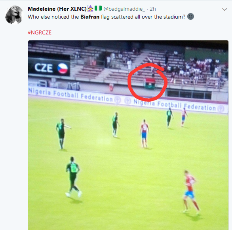Click the green-jersey player pointing on left
Viewport: 232px width, 230px height.
(x=63, y=134)
